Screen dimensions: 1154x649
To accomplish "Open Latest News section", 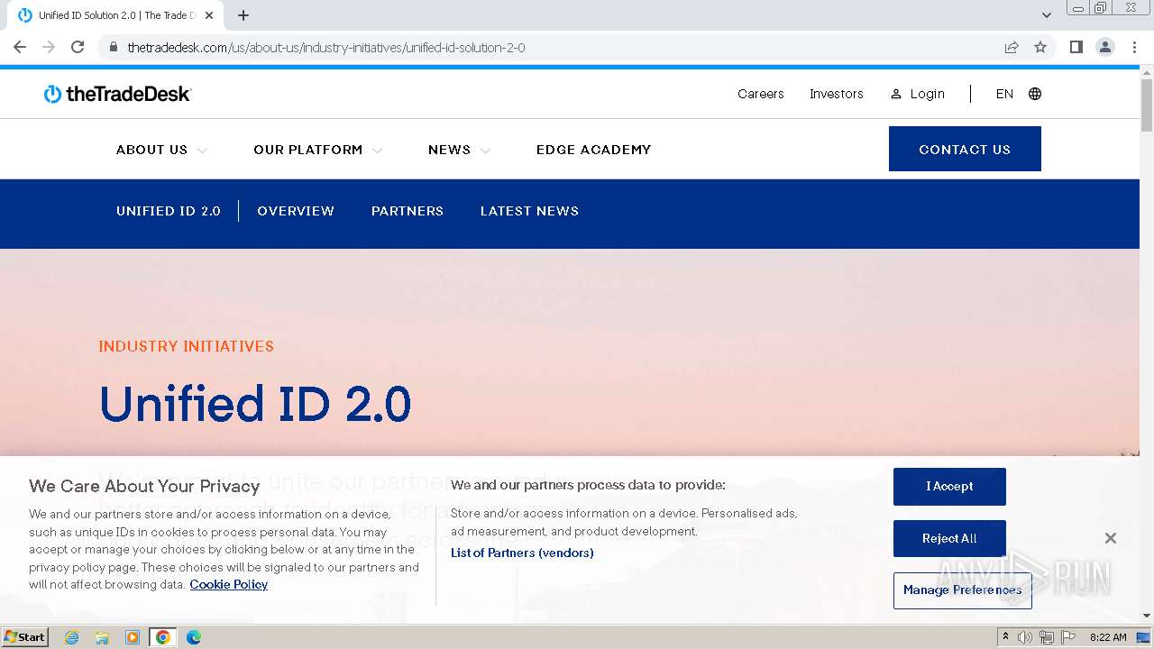I will (x=529, y=211).
